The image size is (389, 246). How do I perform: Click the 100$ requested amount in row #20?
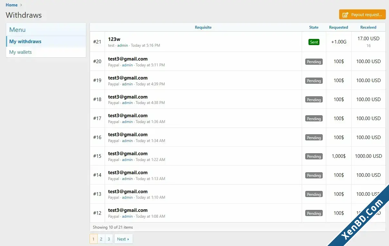(339, 61)
